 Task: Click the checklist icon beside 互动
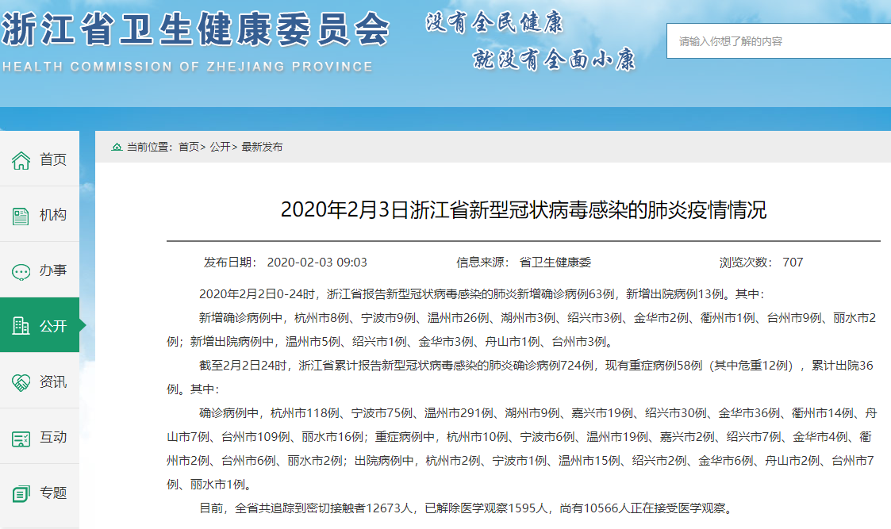click(21, 438)
